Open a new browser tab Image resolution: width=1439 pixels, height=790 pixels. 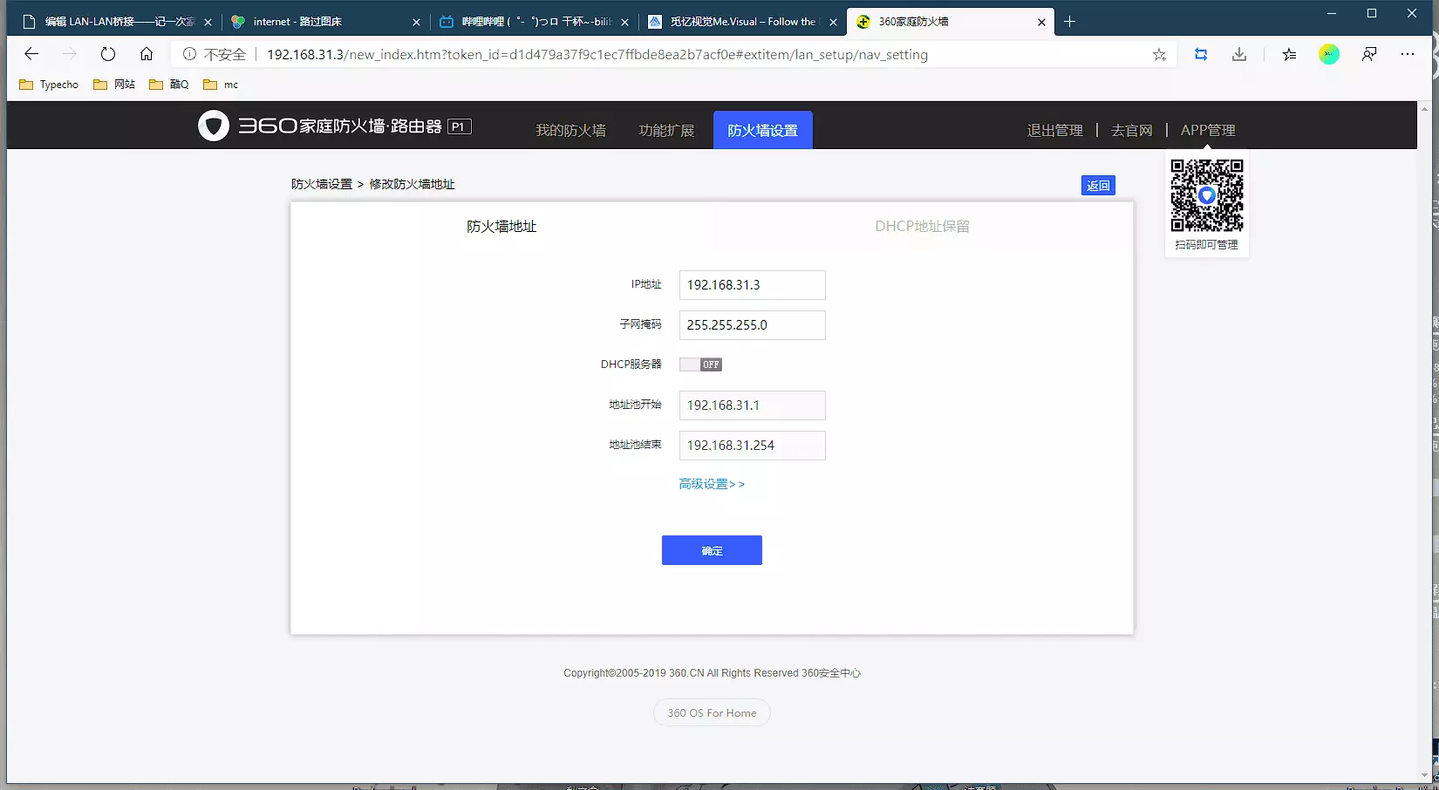(x=1070, y=22)
